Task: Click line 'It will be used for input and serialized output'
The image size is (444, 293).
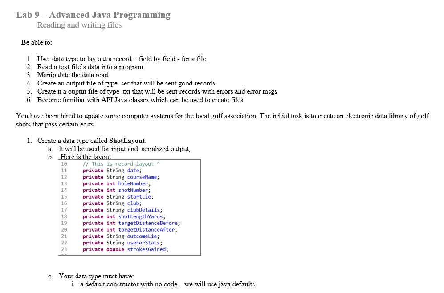Action: (125, 149)
